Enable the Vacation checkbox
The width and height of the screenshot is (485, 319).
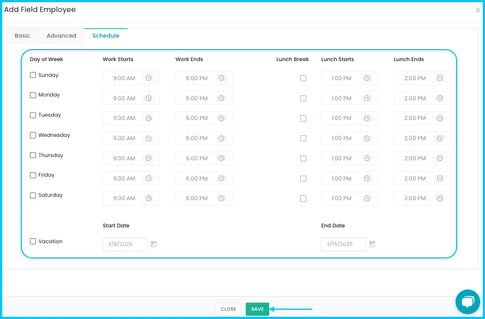[33, 241]
